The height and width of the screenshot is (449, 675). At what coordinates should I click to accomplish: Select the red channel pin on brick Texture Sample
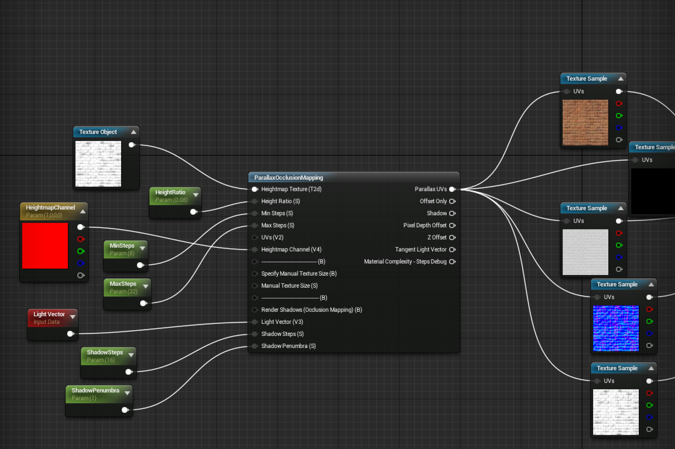(619, 104)
